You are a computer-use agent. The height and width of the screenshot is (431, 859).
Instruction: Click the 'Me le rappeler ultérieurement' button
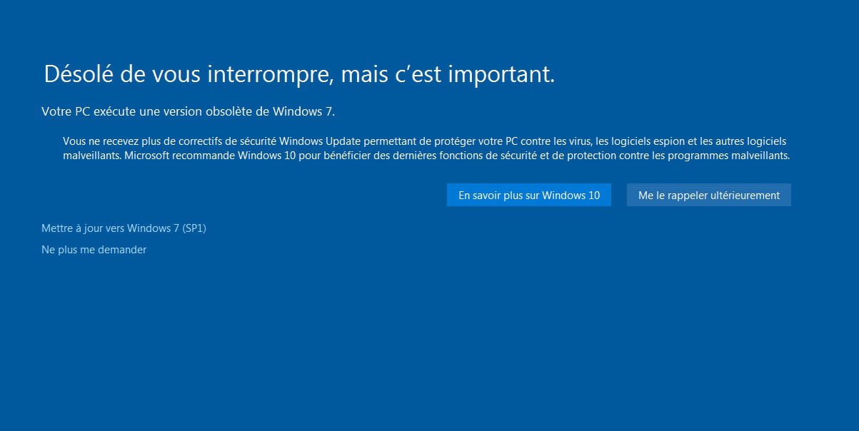point(709,195)
